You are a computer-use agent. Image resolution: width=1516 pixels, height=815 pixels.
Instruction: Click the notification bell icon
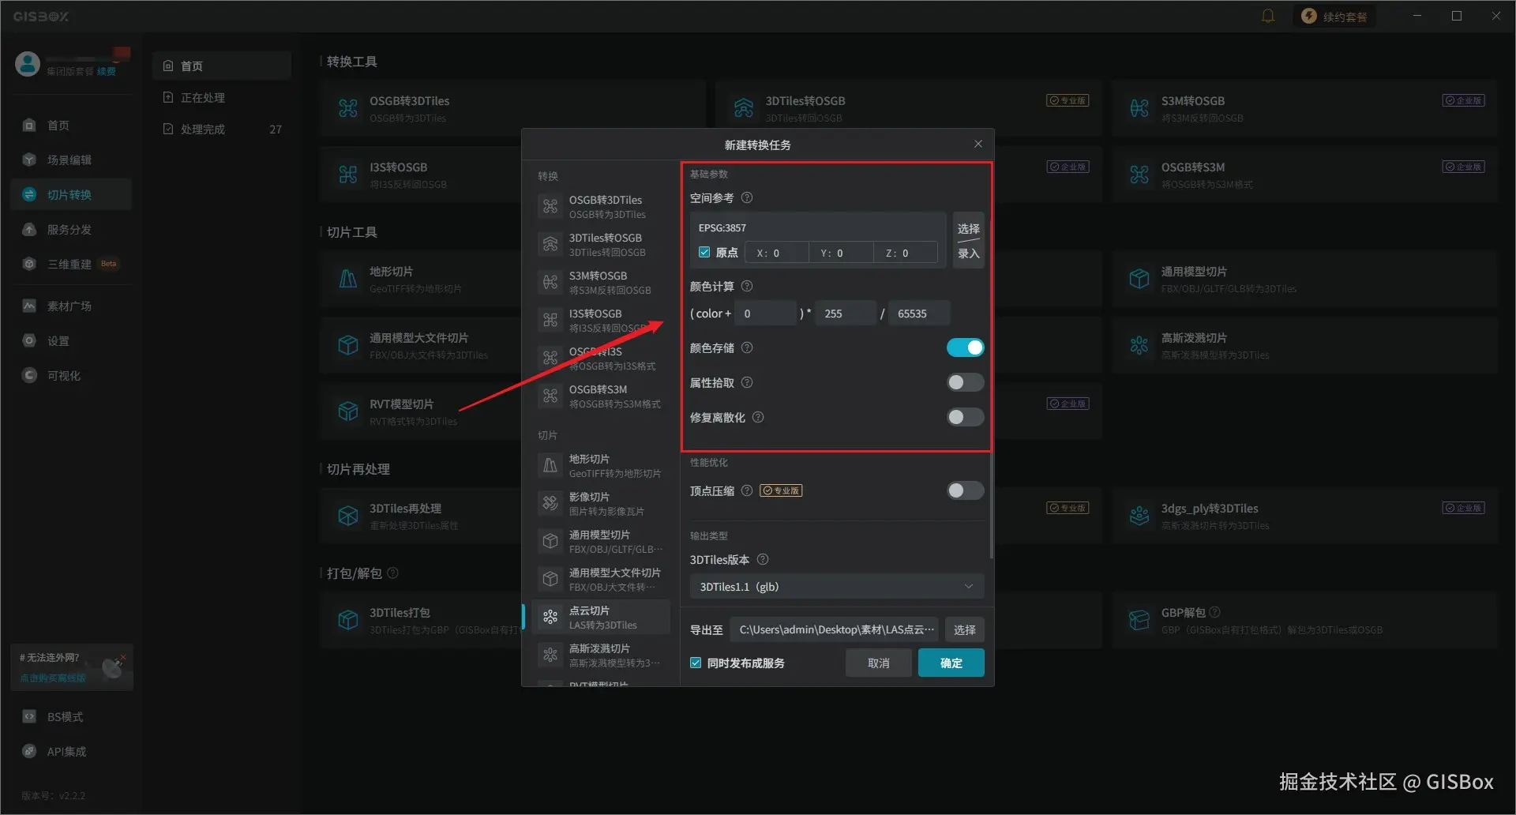coord(1268,16)
